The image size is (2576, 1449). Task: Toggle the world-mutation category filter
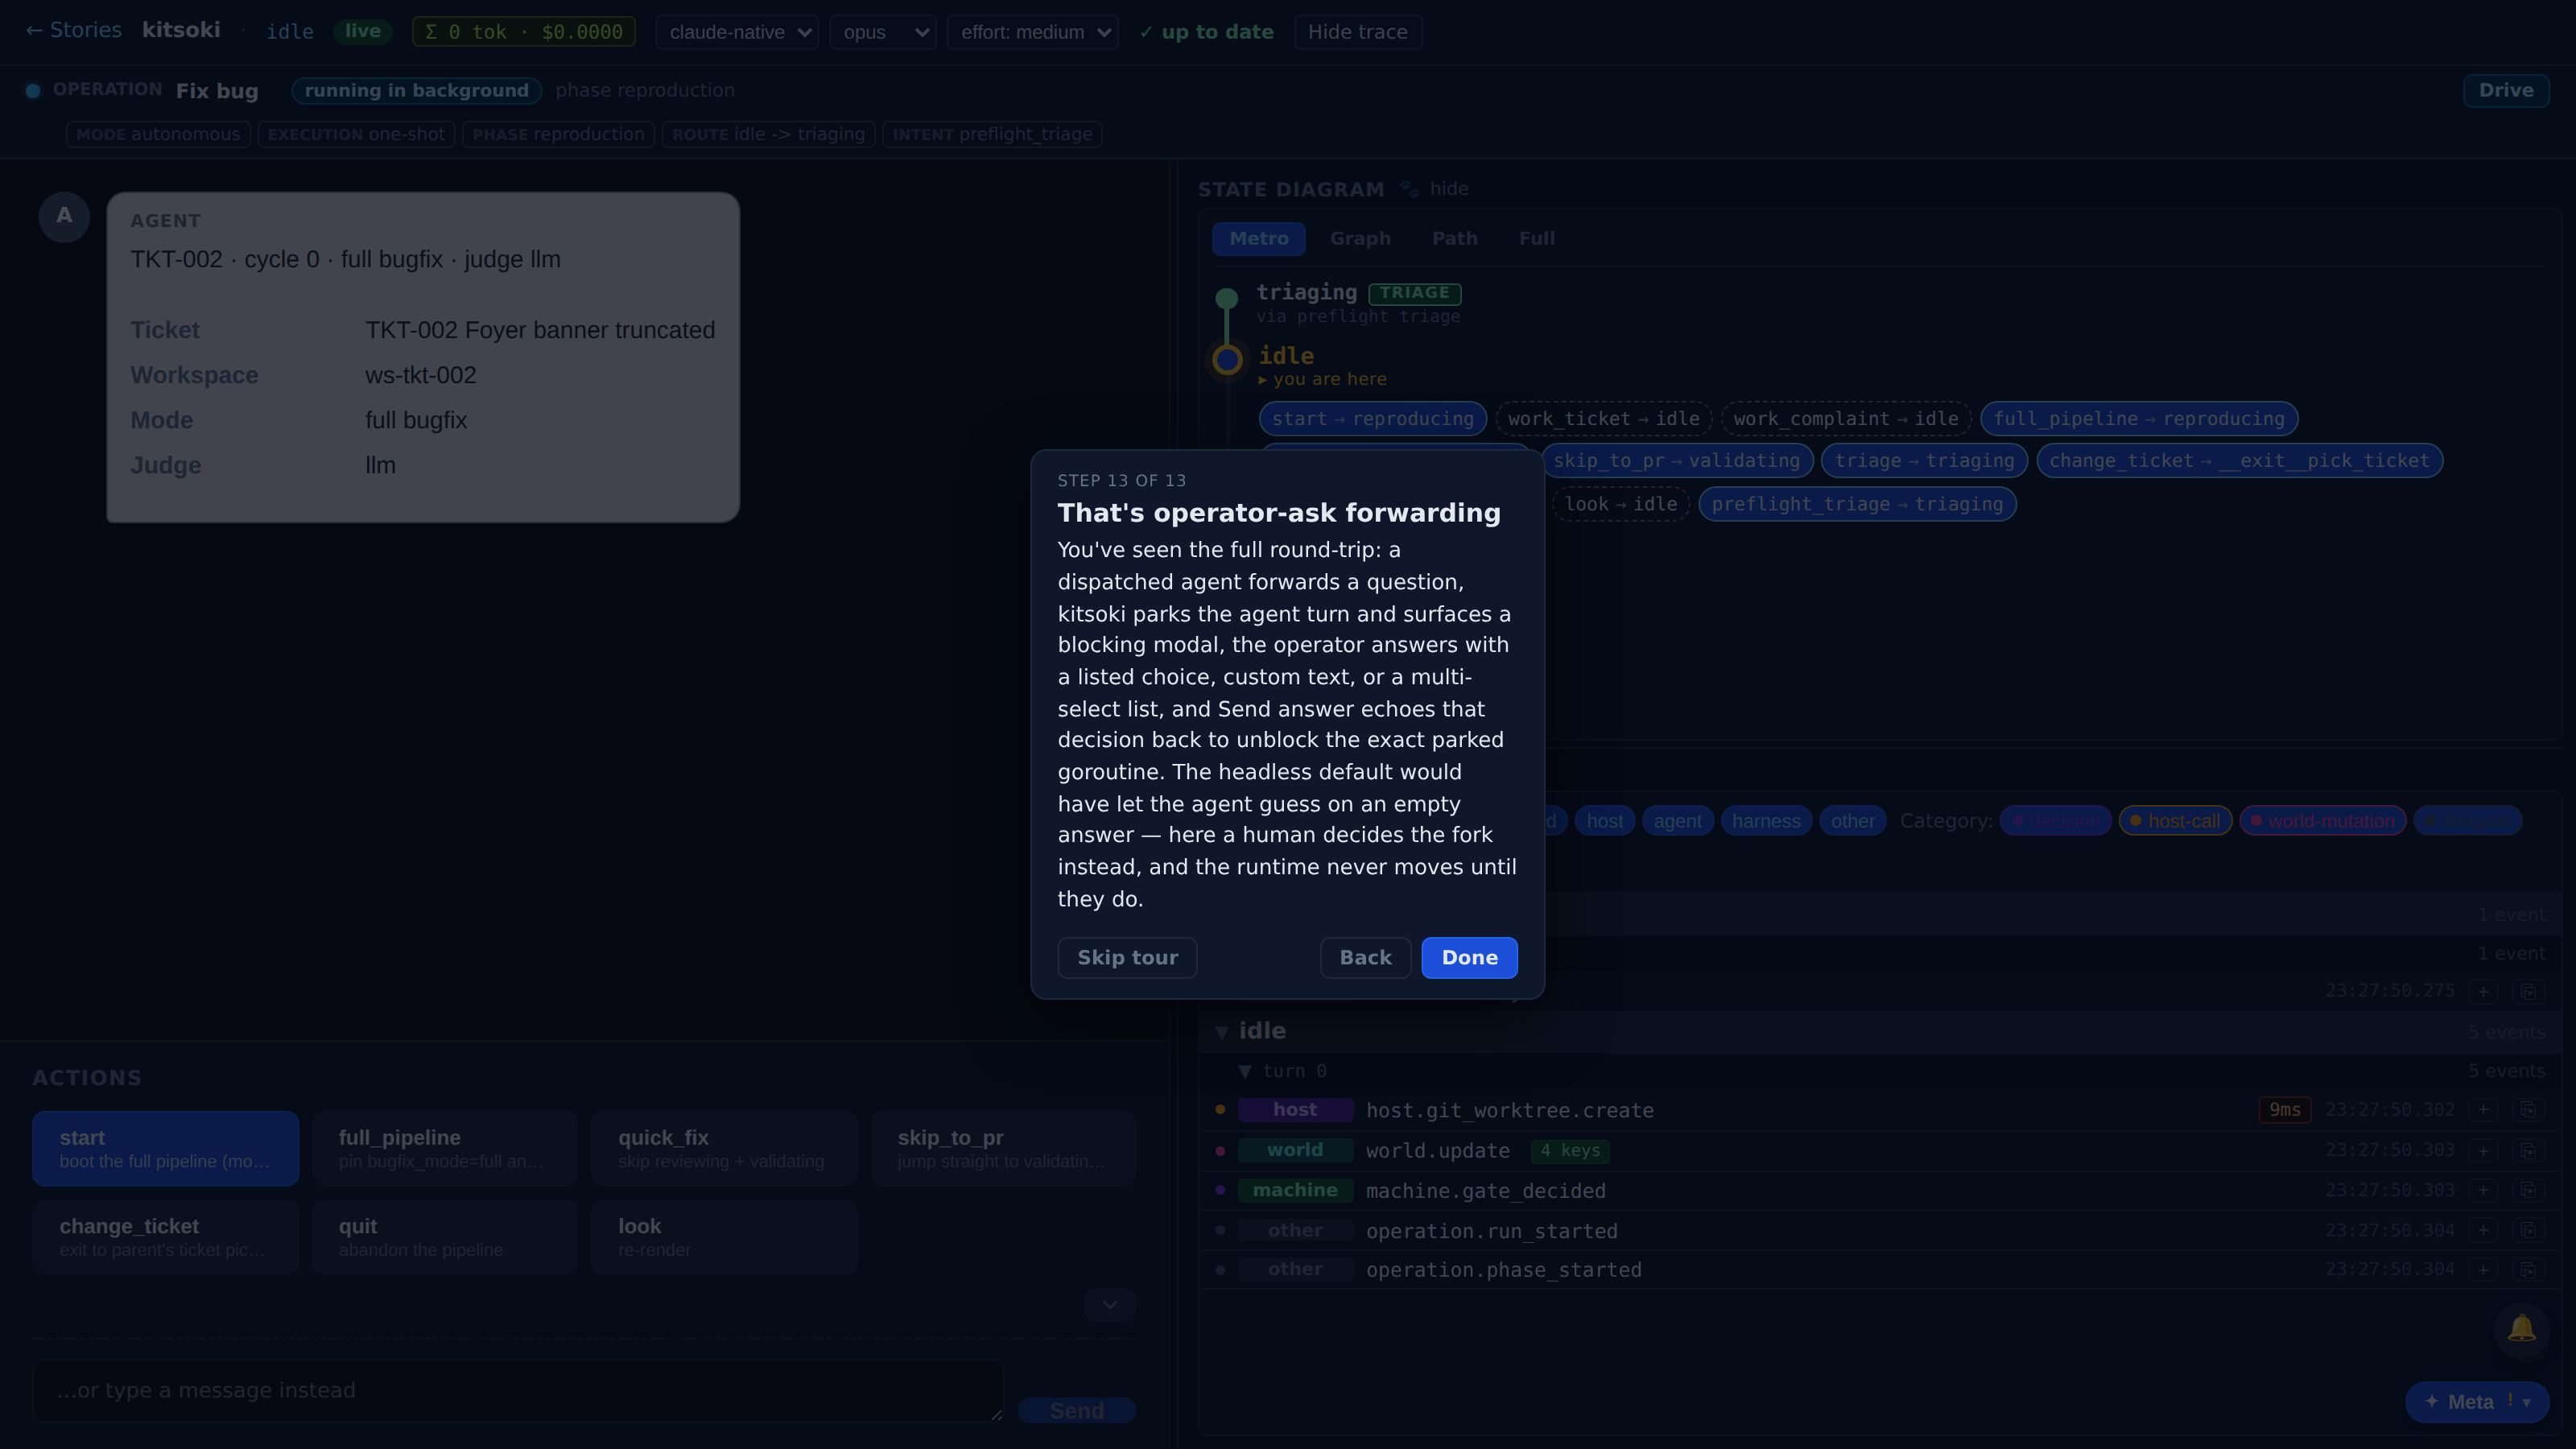pos(2322,821)
